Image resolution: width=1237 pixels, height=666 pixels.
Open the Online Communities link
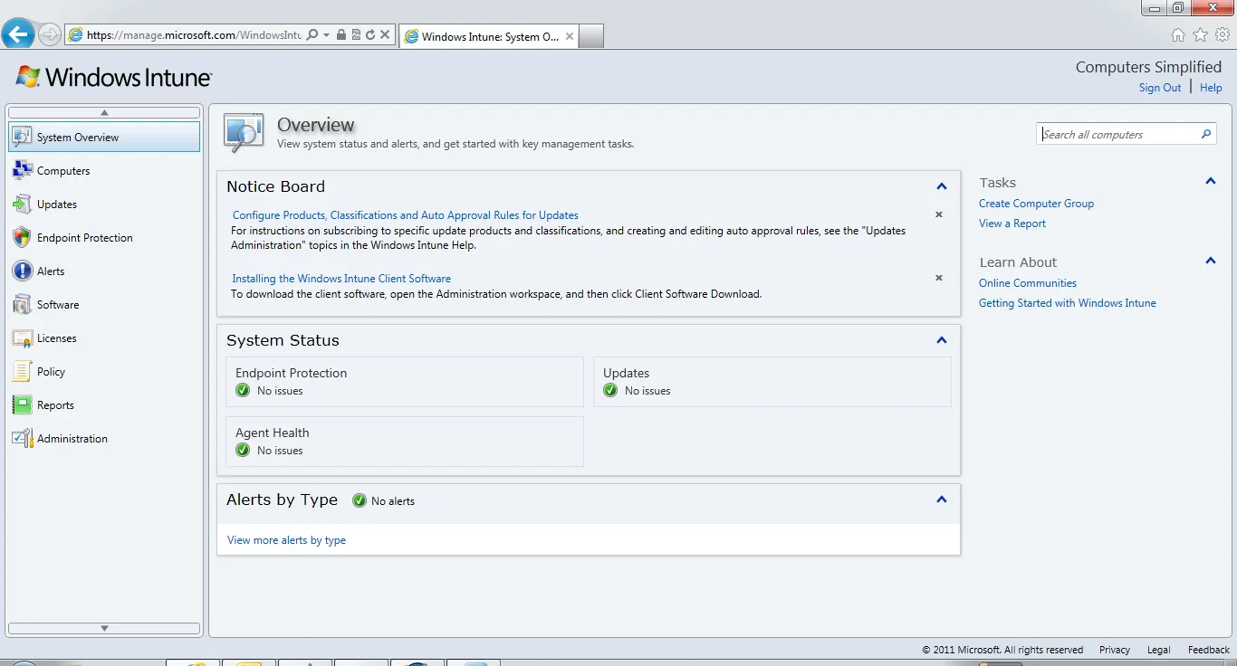[1028, 283]
